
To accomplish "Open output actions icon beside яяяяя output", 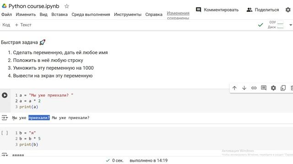I will point(5,154).
